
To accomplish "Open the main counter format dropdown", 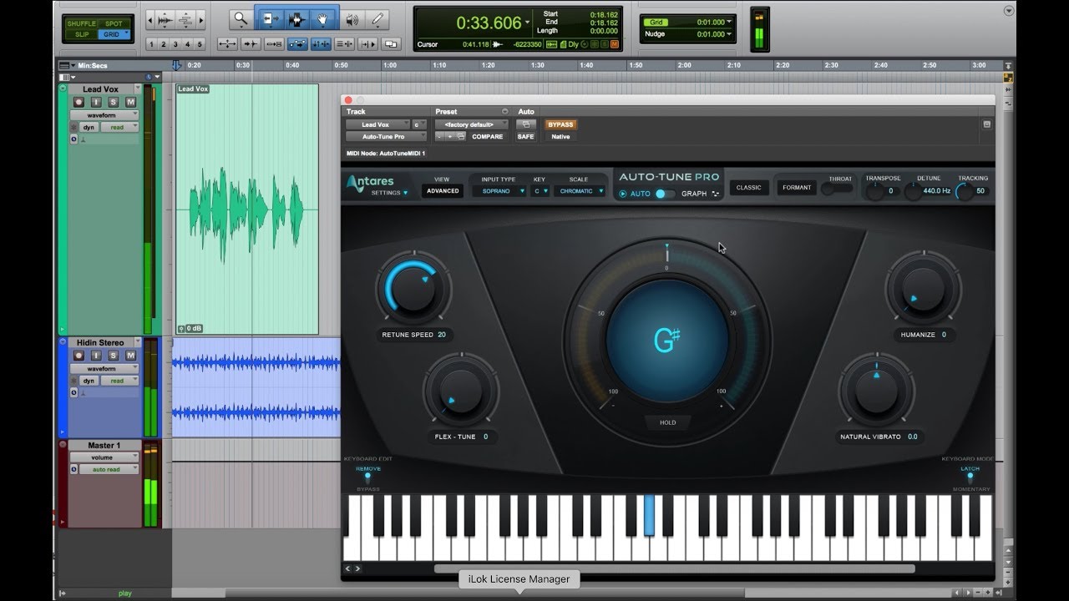I will [x=527, y=23].
